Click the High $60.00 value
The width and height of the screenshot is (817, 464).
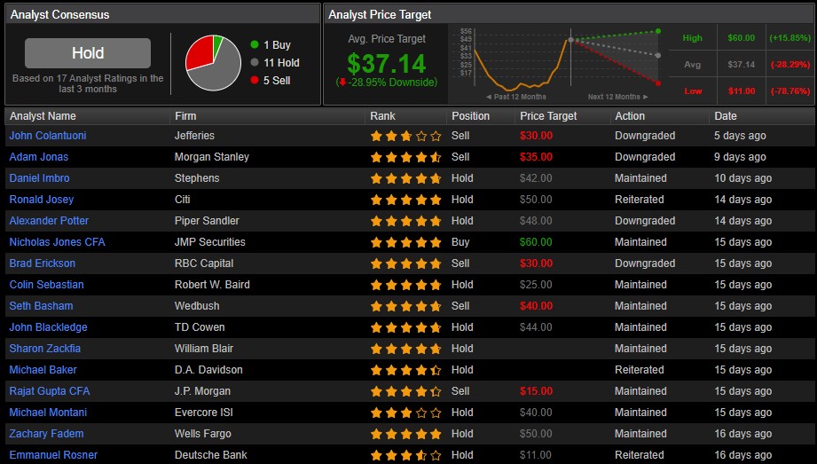(742, 38)
